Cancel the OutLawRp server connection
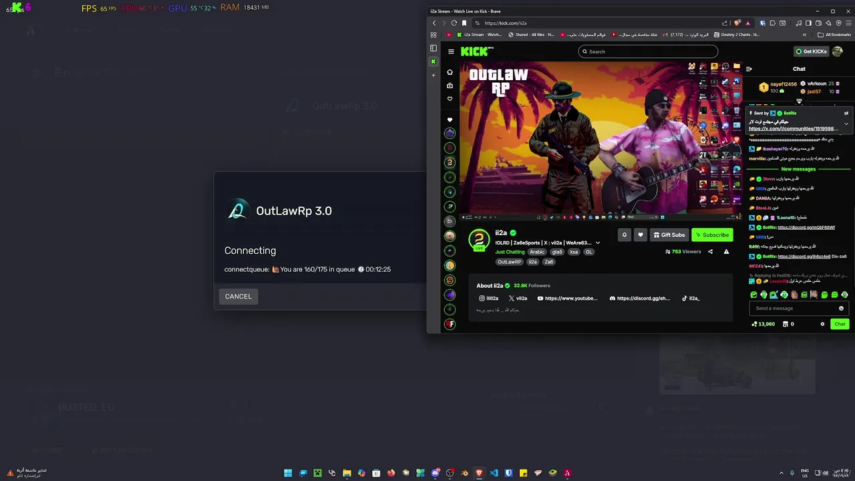 pos(238,296)
